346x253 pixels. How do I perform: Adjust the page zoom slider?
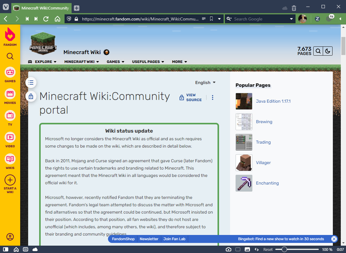click(284, 249)
